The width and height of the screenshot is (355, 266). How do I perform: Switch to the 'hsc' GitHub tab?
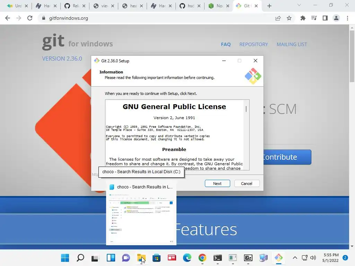[x=190, y=6]
